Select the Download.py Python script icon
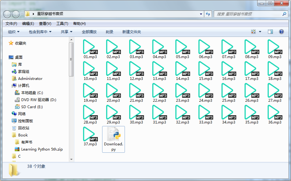Viewport: 291px width, 181px height. click(114, 134)
